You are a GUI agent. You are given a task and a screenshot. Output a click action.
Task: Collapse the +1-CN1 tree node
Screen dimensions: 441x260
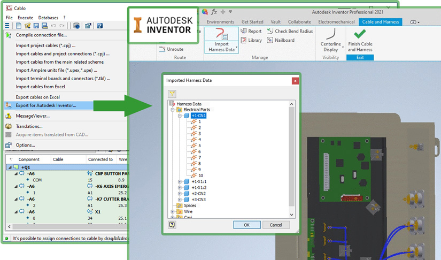point(180,116)
